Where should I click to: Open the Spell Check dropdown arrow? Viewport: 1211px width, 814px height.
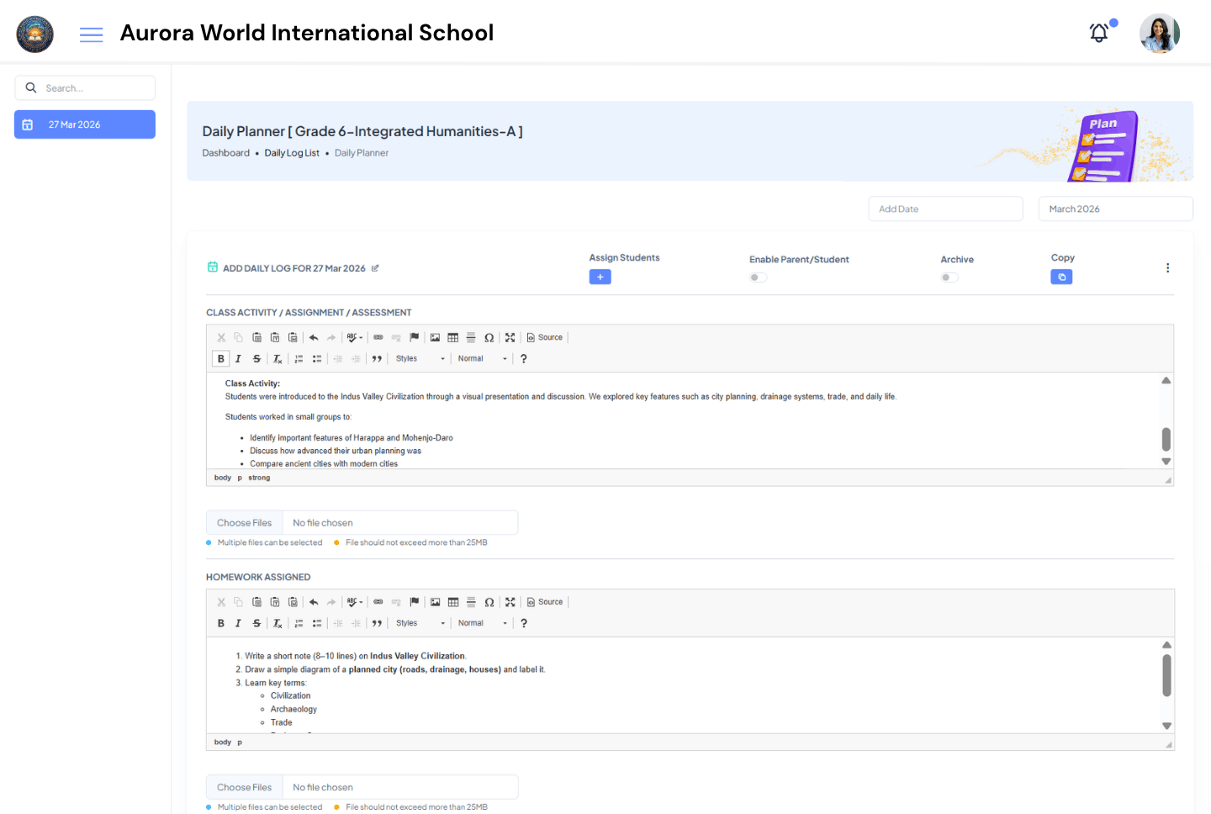(x=362, y=337)
